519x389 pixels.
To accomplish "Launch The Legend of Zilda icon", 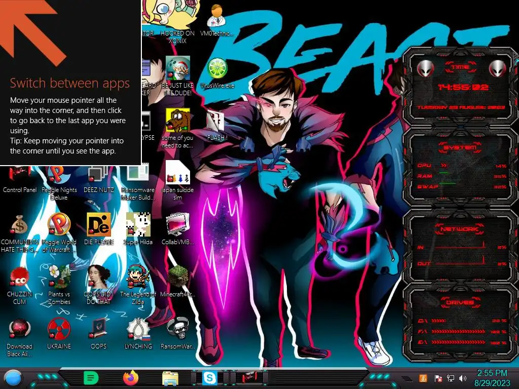I will pyautogui.click(x=138, y=285).
